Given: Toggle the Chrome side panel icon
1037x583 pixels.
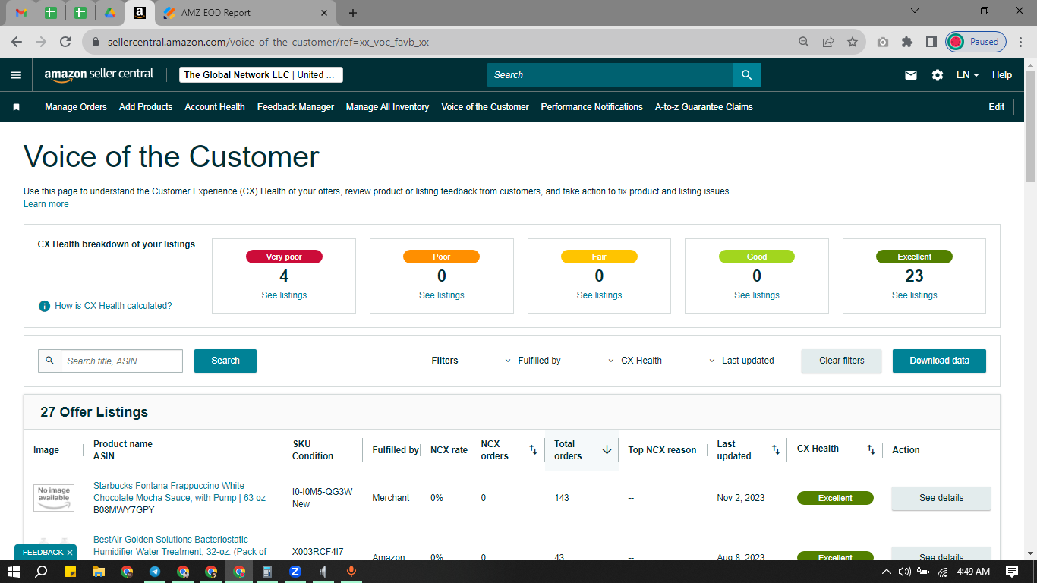Looking at the screenshot, I should [x=931, y=42].
